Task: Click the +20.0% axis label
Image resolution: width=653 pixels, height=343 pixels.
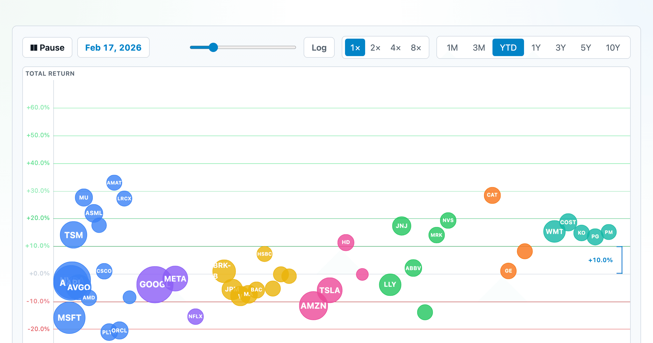Action: (x=38, y=218)
